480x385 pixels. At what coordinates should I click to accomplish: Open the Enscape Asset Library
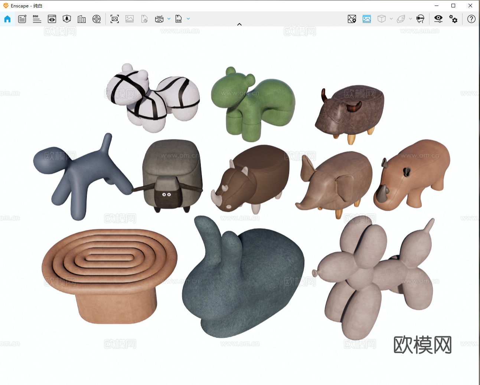(67, 19)
